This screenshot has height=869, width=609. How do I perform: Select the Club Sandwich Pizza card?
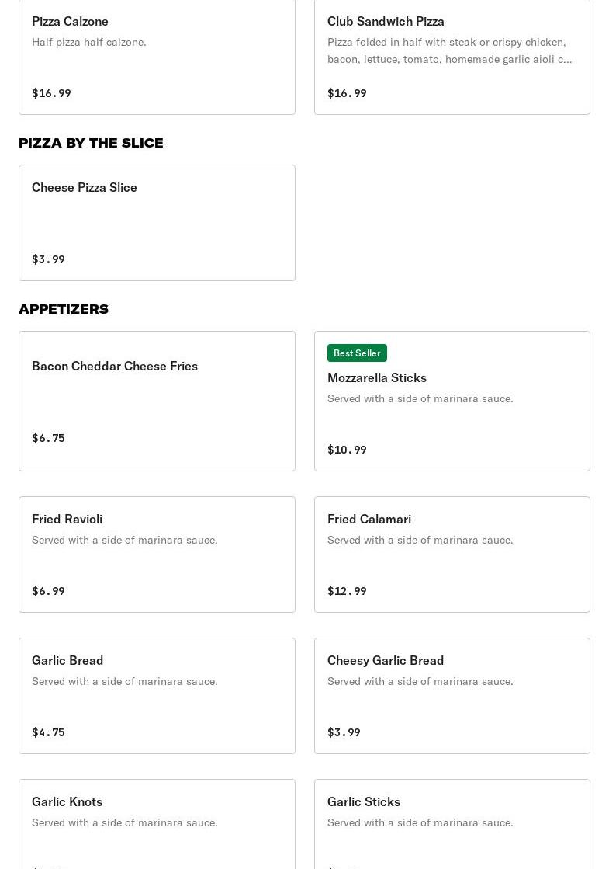(452, 57)
